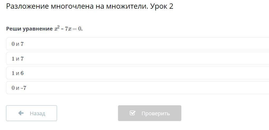Click the word "множители" in the heading
Image resolution: width=269 pixels, height=130 pixels.
127,6
